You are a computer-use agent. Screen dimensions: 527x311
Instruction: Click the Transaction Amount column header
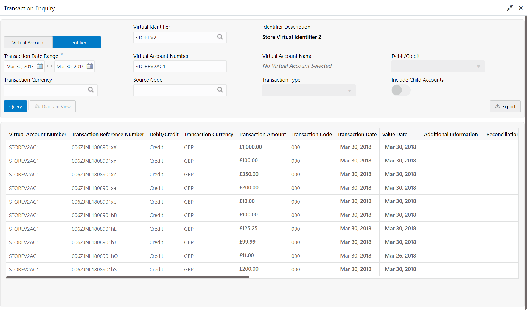point(262,134)
